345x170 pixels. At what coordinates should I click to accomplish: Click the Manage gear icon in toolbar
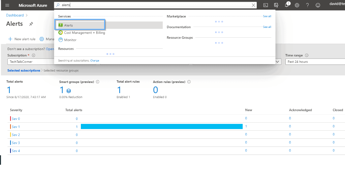(x=41, y=39)
